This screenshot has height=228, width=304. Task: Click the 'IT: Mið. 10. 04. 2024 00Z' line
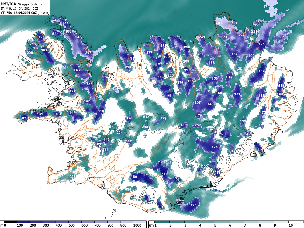[x=19, y=9]
